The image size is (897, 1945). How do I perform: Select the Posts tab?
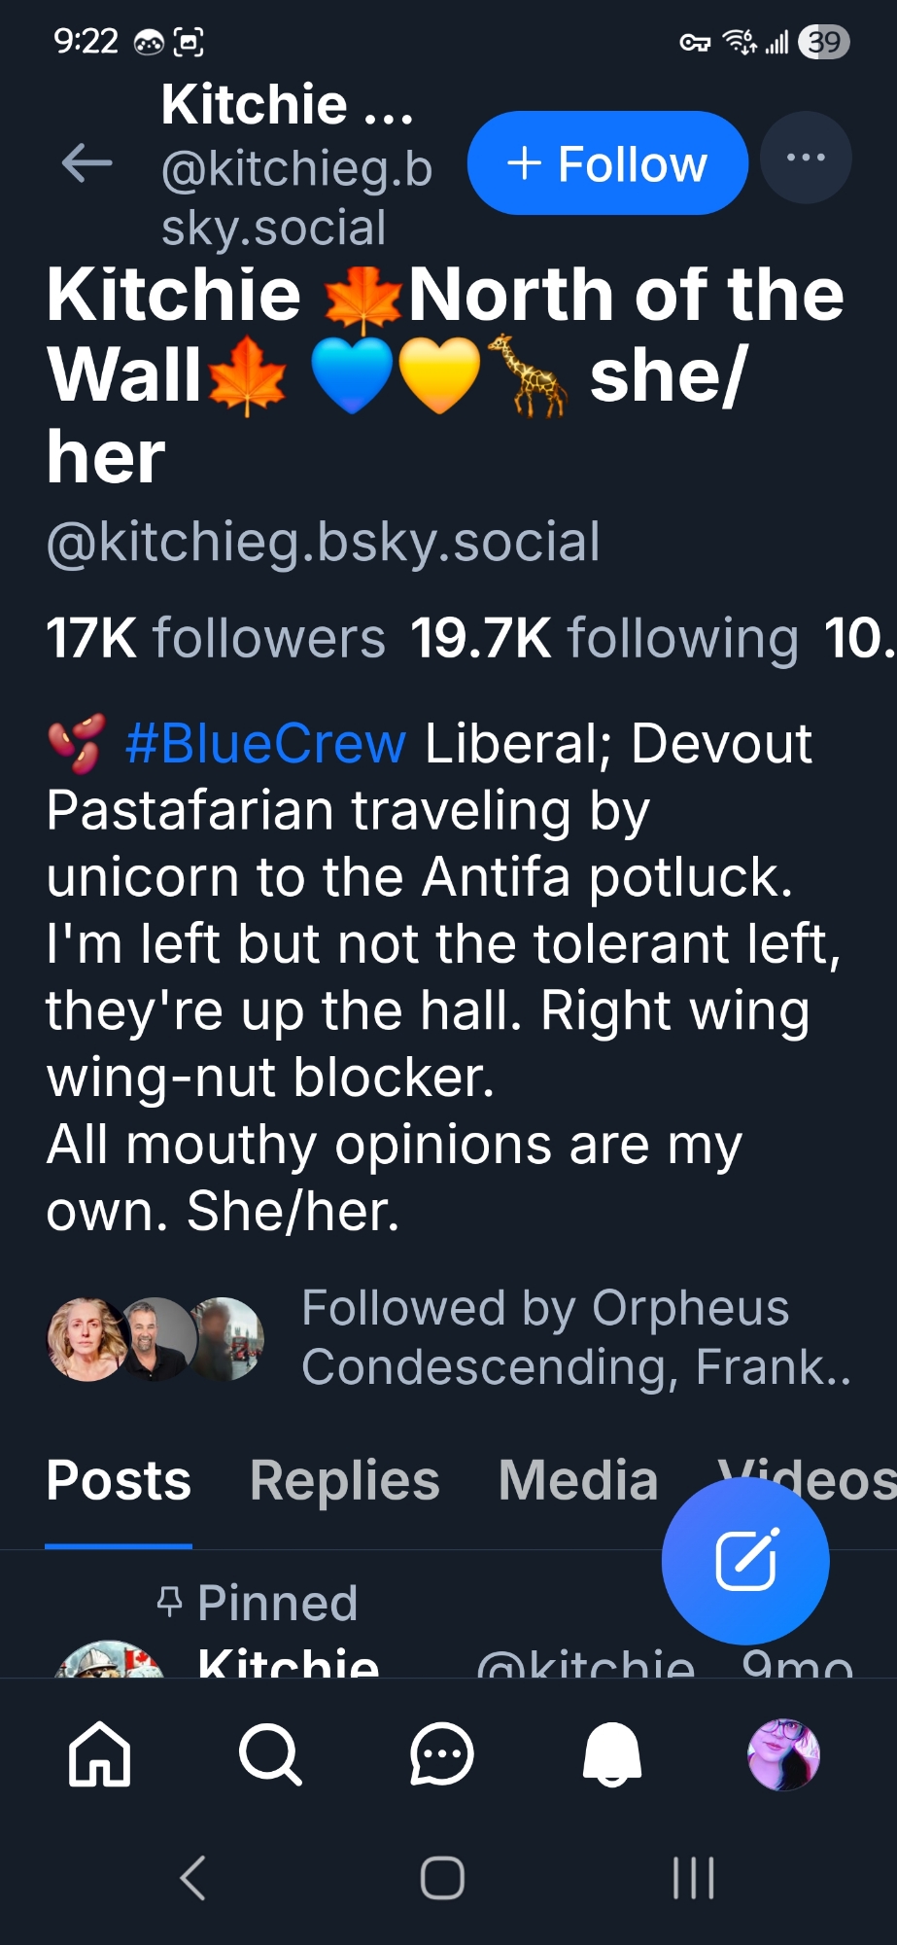pos(119,1481)
